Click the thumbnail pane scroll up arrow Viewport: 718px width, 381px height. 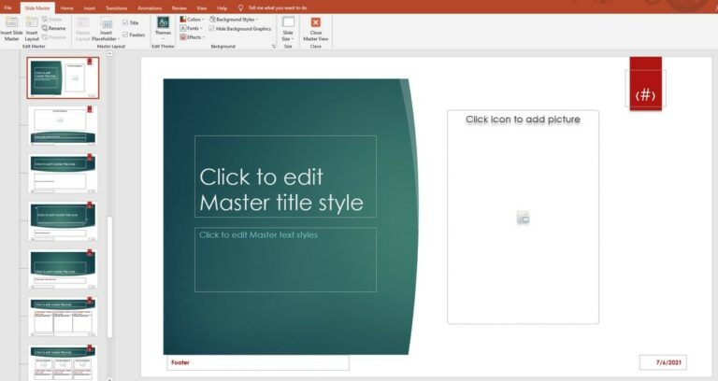[x=109, y=54]
